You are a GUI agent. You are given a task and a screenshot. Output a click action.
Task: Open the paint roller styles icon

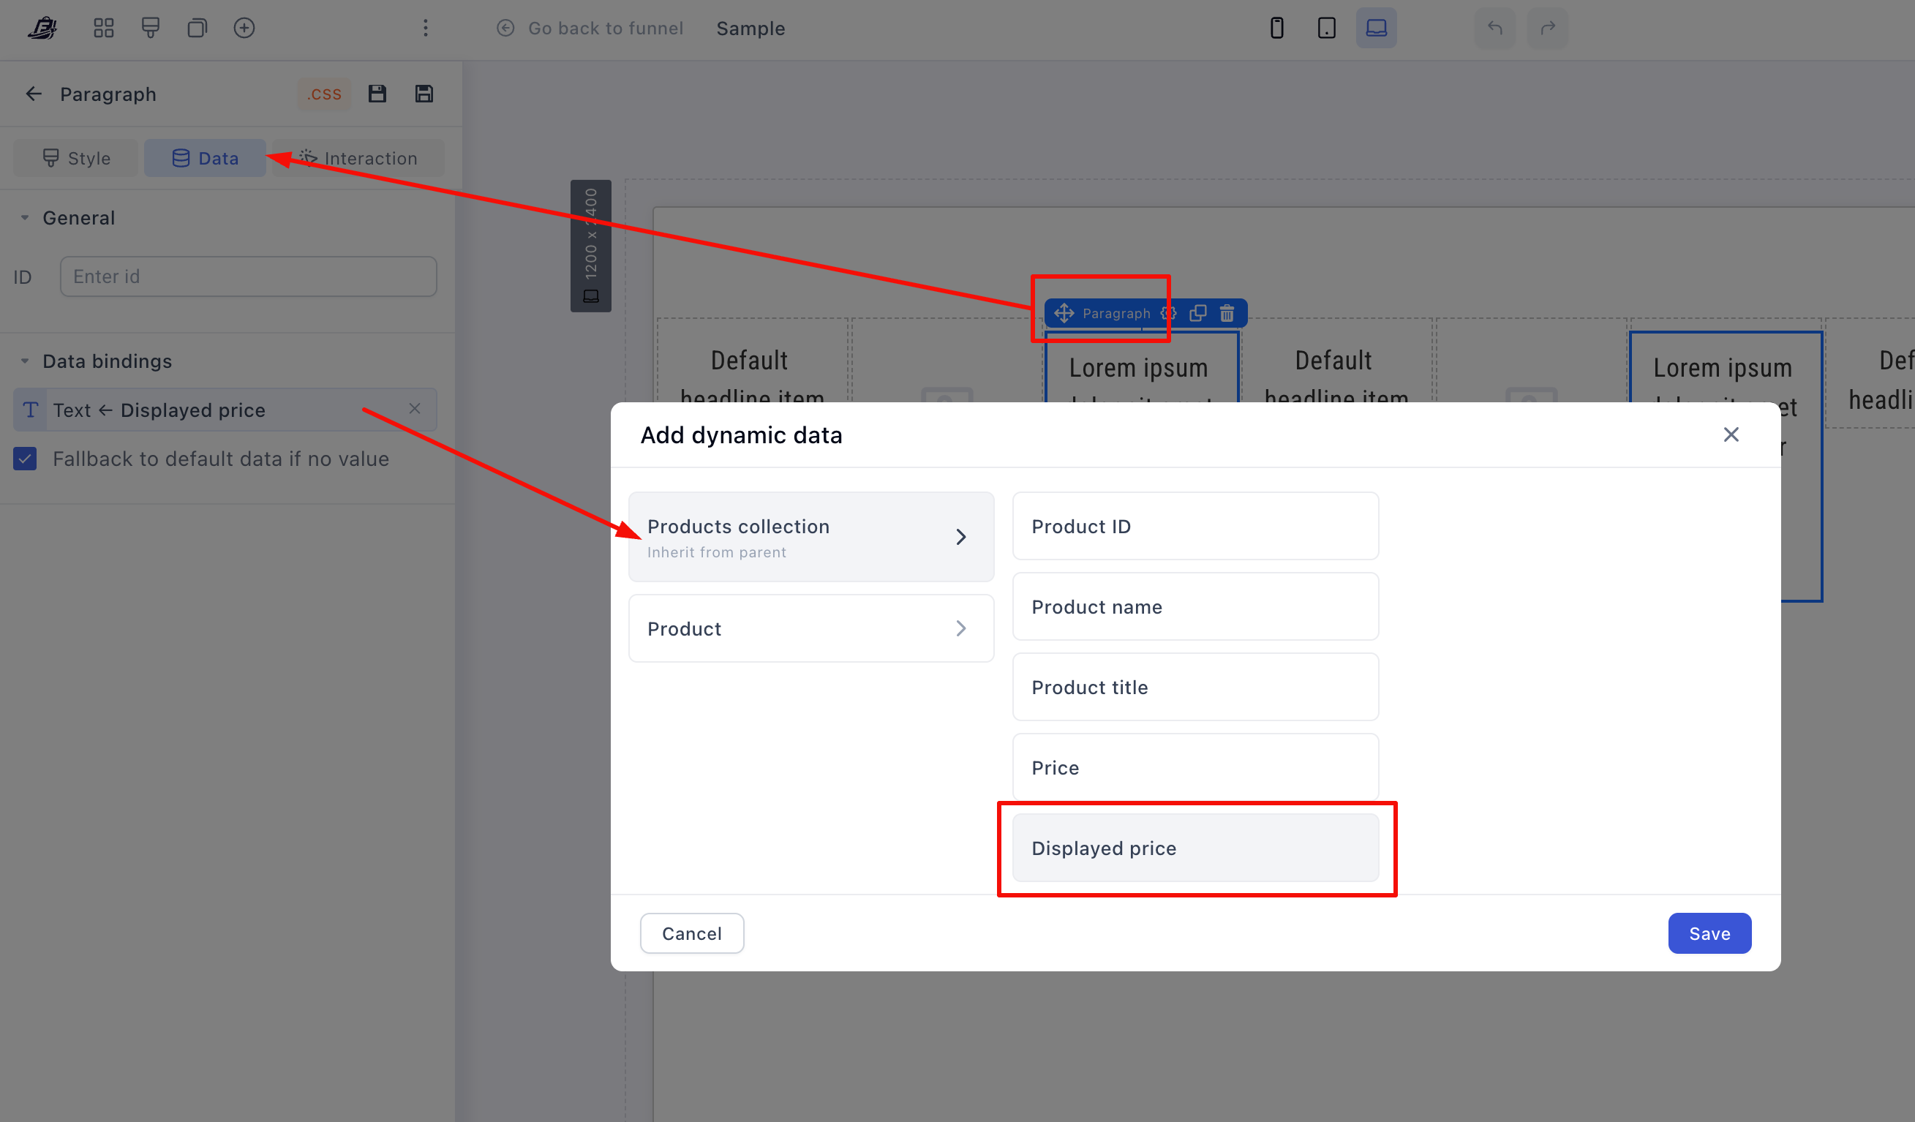click(x=151, y=28)
